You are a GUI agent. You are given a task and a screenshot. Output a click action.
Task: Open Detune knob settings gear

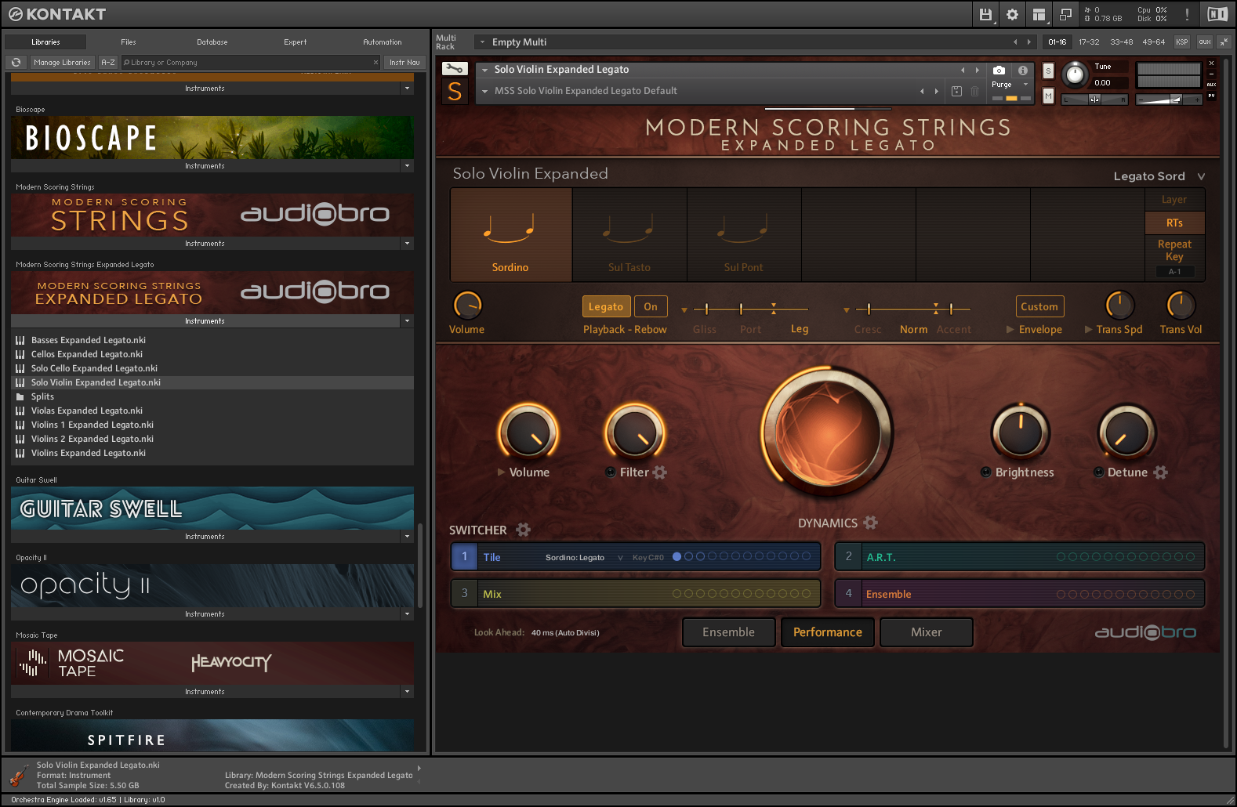tap(1161, 472)
